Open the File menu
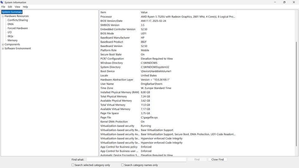The width and height of the screenshot is (299, 168). 3,7
